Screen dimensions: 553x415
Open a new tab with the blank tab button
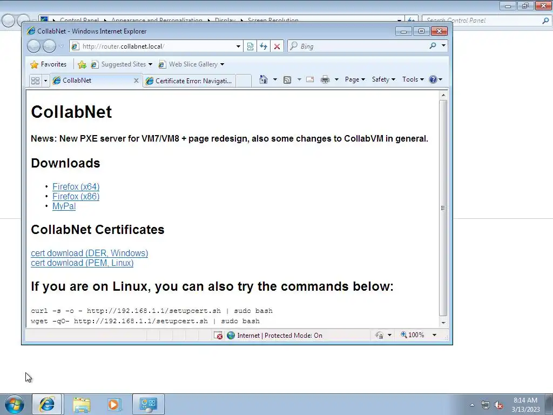244,81
